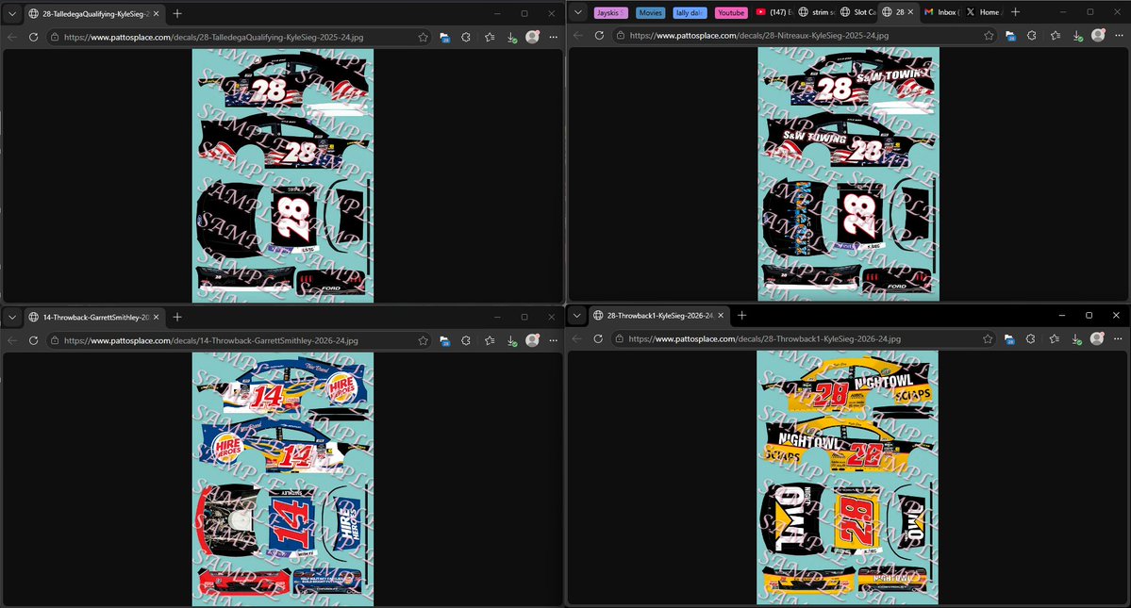
Task: Expand the Movies tab group
Action: point(650,12)
